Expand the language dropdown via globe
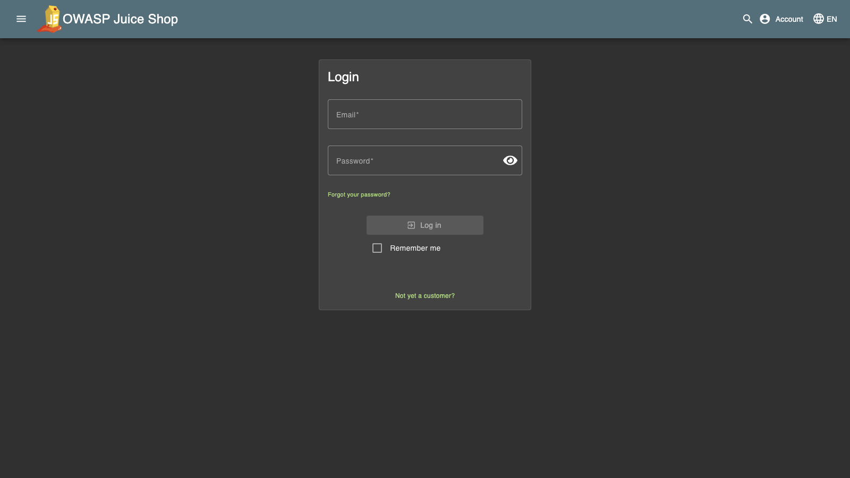 (818, 19)
